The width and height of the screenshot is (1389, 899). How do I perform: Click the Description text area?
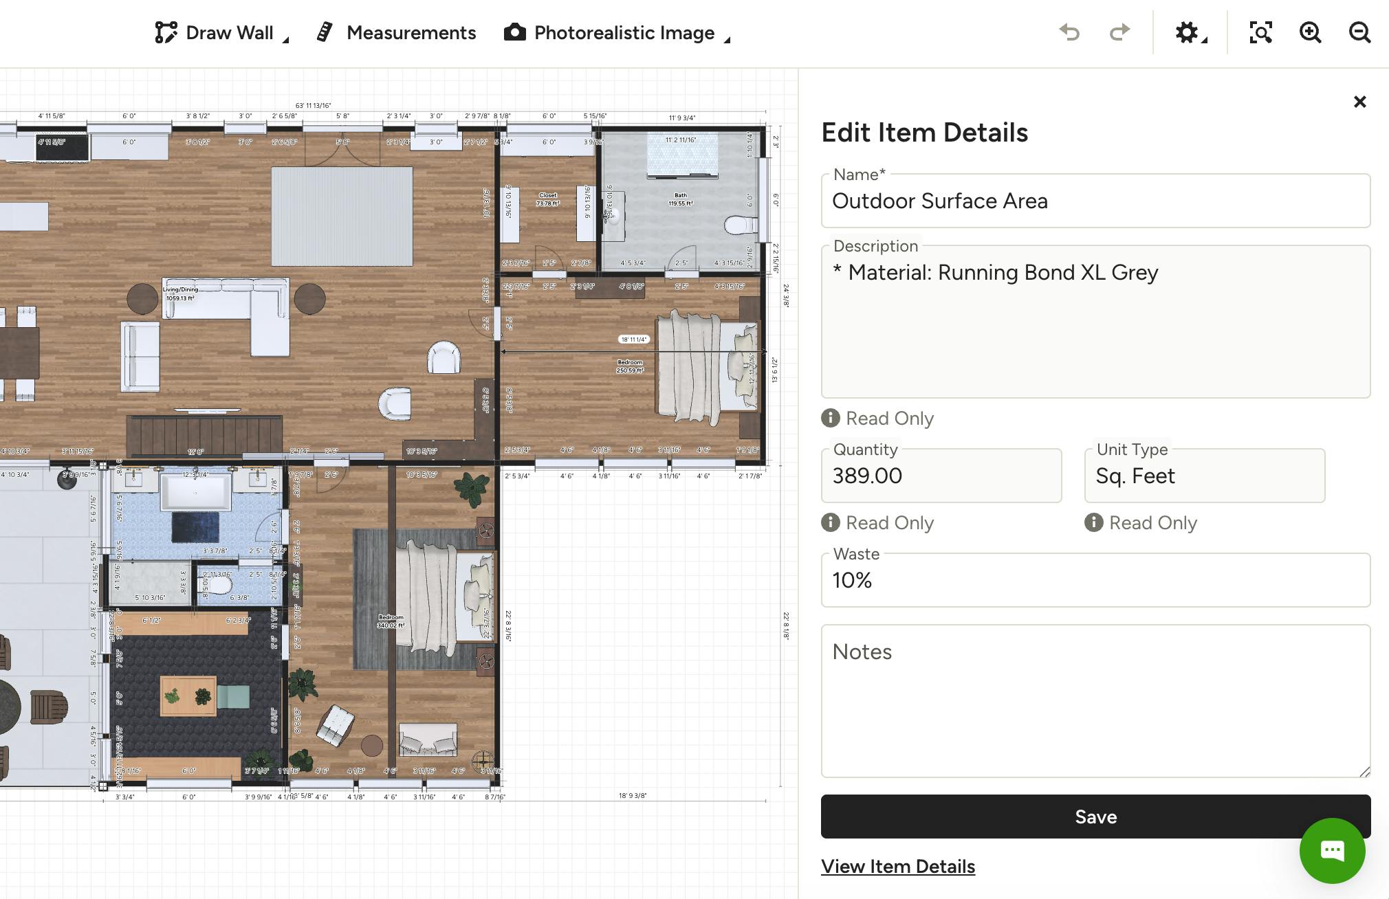click(x=1095, y=322)
